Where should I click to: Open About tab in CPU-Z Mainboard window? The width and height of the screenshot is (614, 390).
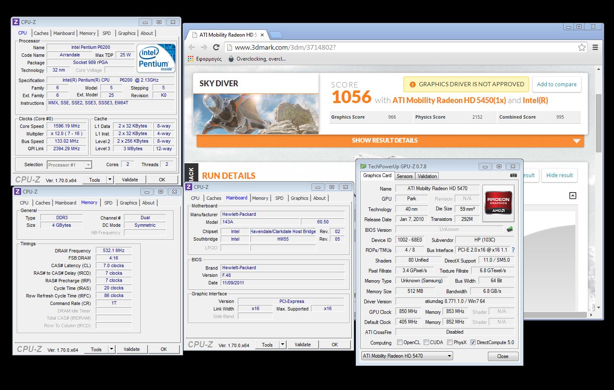(x=319, y=198)
